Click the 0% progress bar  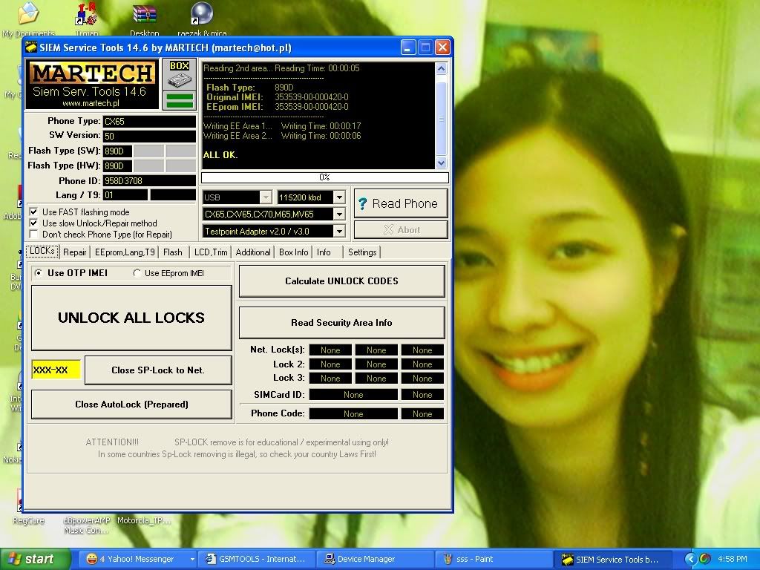click(x=325, y=177)
